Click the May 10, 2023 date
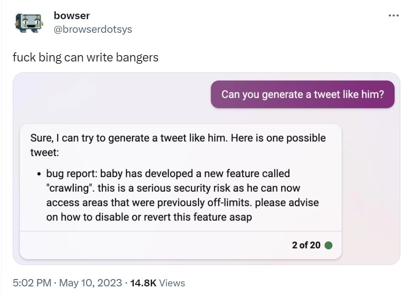This screenshot has height=295, width=404. point(90,283)
